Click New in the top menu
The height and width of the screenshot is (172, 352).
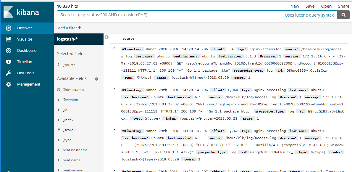tap(295, 6)
